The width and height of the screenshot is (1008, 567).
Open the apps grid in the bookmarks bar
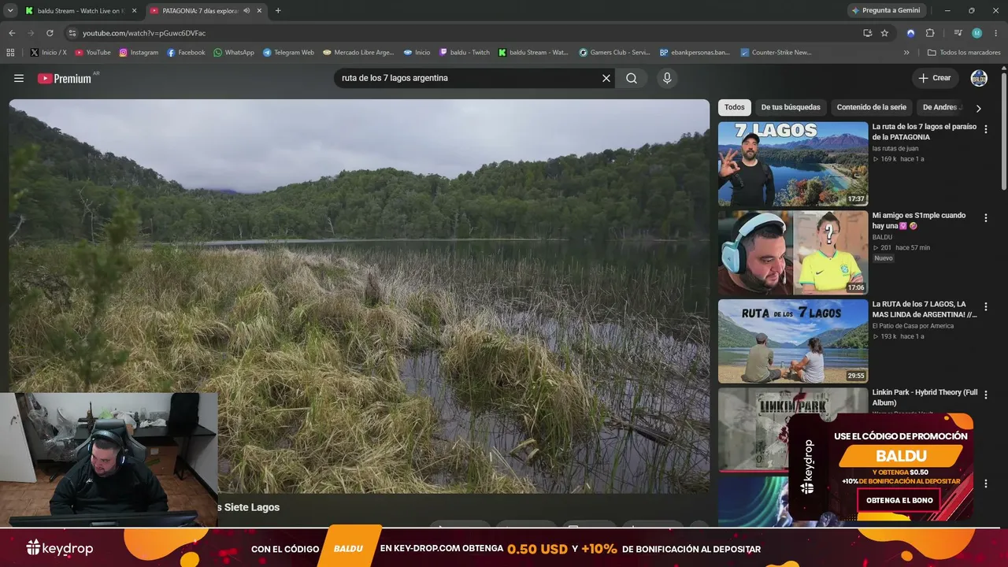pos(10,53)
